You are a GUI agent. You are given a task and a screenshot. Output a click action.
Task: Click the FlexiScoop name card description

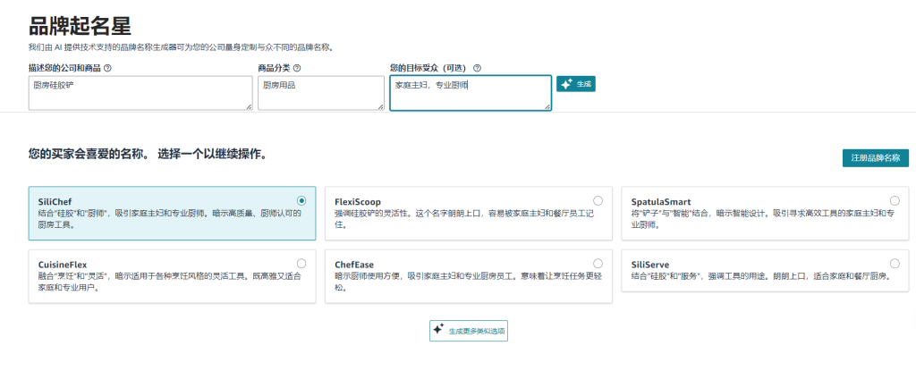(461, 220)
